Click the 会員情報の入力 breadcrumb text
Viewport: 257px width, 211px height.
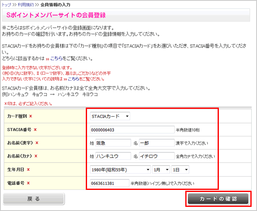tap(56, 5)
